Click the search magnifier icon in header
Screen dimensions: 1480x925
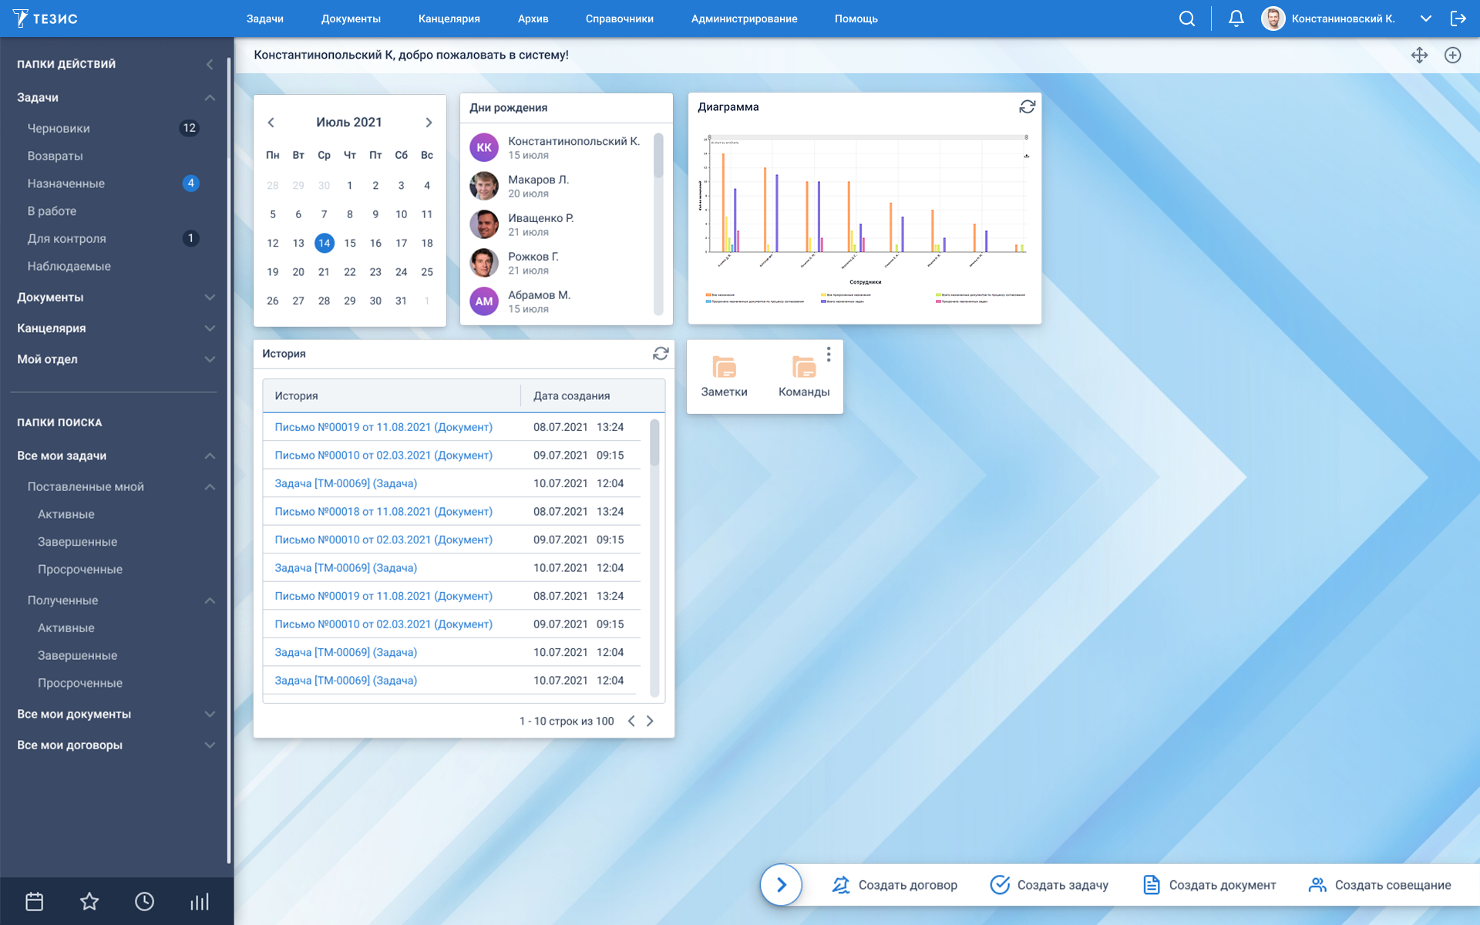point(1187,18)
